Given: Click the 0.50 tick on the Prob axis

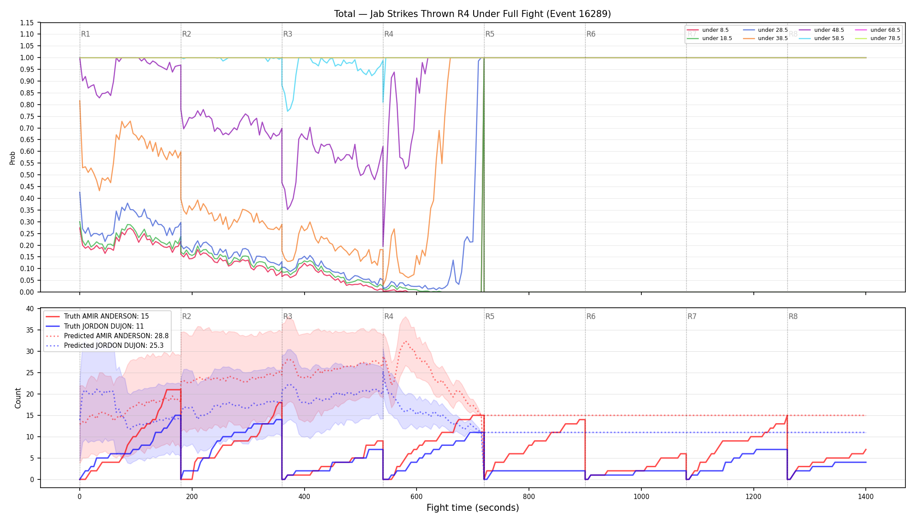Looking at the screenshot, I should point(27,175).
